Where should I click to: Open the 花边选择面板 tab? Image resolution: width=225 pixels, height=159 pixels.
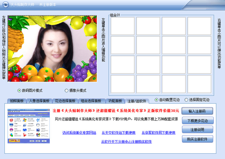coord(65,101)
